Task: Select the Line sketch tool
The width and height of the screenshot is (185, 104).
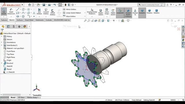Action: click(18, 9)
